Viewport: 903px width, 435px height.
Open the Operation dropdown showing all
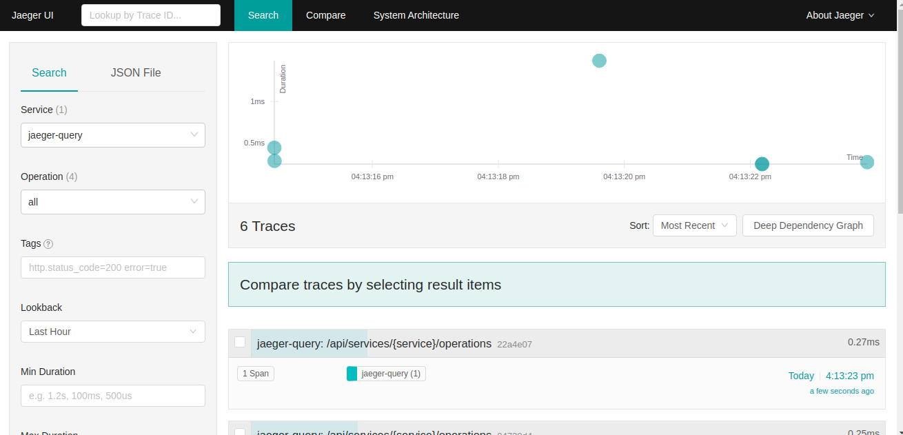113,202
